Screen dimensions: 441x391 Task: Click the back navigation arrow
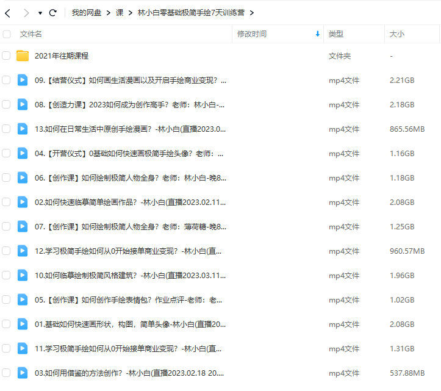8,13
